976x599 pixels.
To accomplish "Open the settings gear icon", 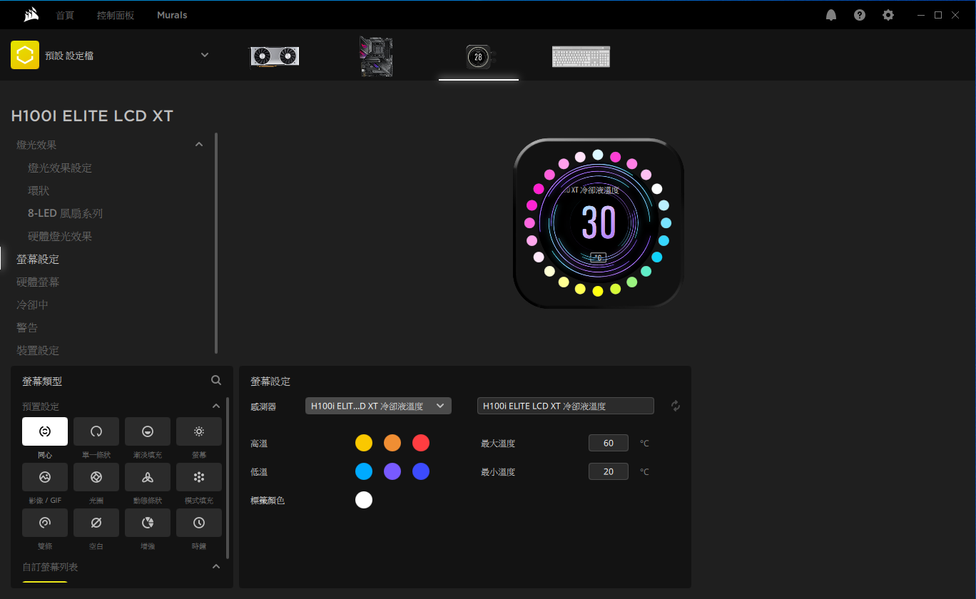I will point(888,15).
